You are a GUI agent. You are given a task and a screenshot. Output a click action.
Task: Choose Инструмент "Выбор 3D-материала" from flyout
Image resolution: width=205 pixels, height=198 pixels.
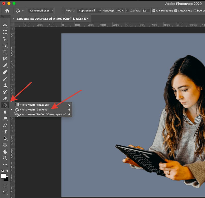(42, 115)
